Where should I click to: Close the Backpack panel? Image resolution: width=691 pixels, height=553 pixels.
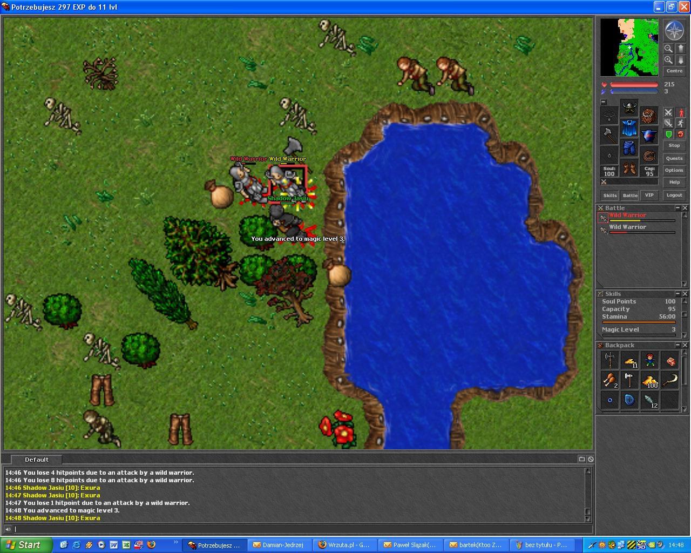coord(685,345)
